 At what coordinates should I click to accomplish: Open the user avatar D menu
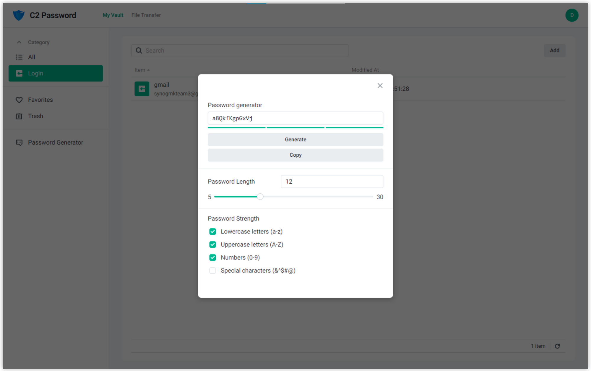click(x=572, y=15)
